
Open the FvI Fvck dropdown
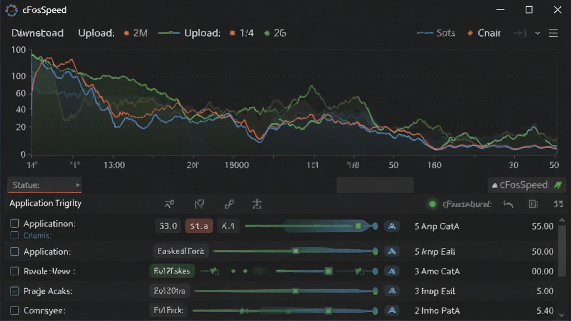[x=168, y=310]
